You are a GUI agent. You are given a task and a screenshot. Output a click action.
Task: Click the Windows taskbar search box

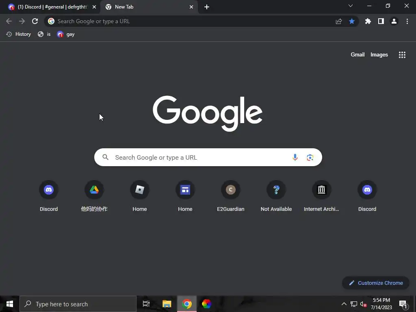tap(78, 304)
